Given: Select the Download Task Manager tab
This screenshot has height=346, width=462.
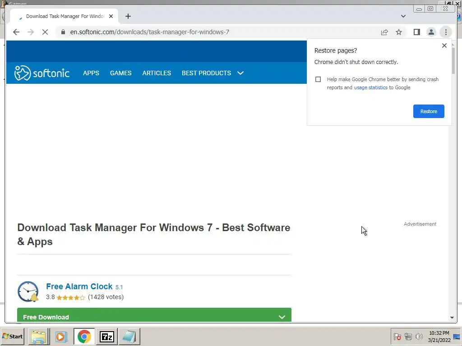Looking at the screenshot, I should point(65,16).
